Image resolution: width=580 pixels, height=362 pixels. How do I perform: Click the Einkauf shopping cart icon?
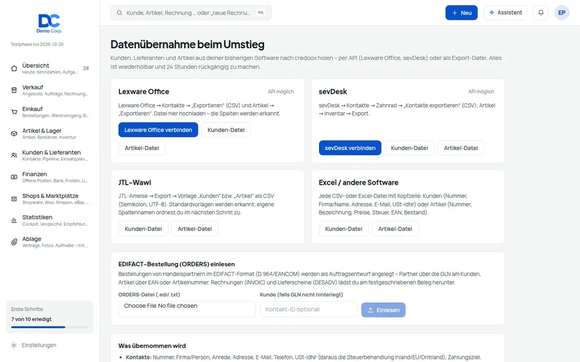pyautogui.click(x=14, y=112)
